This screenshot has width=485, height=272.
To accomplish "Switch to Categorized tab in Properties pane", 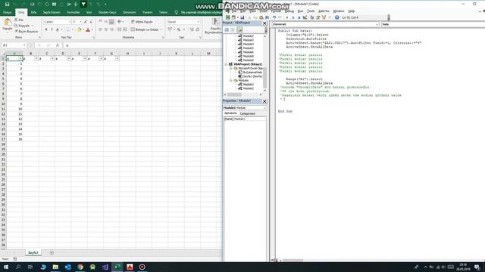I will [247, 113].
